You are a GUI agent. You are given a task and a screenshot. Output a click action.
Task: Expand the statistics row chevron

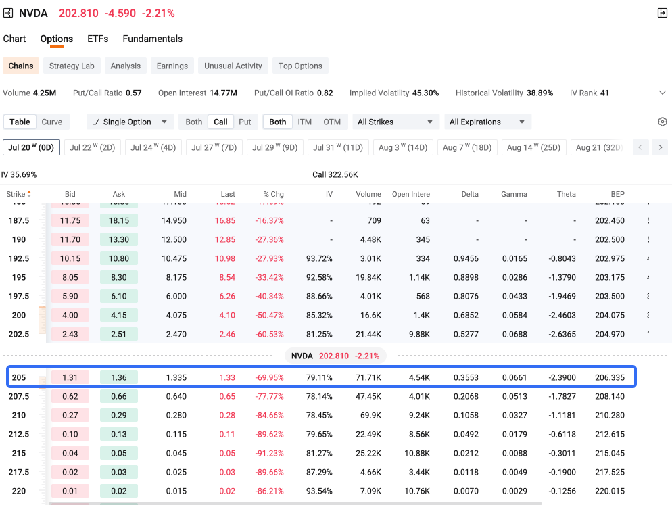click(662, 93)
